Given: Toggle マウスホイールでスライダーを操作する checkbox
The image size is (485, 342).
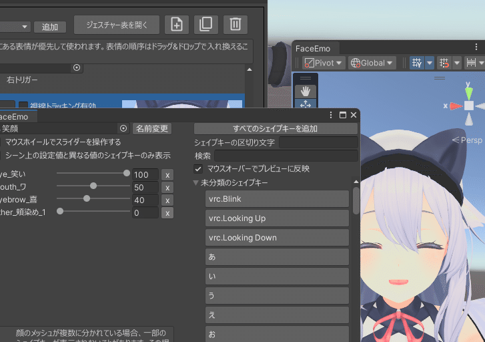Looking at the screenshot, I should click(0, 142).
